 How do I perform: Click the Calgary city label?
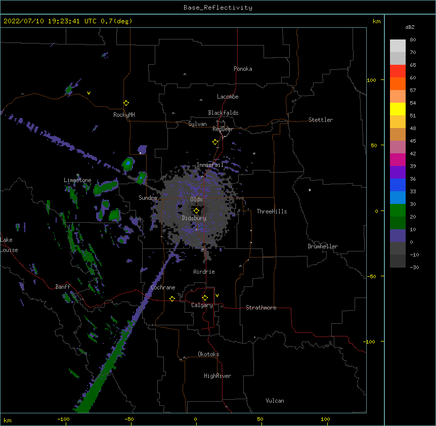pyautogui.click(x=202, y=305)
